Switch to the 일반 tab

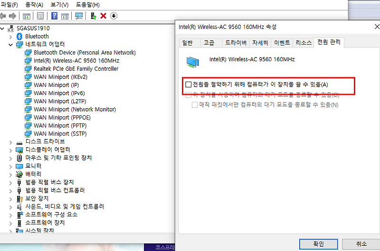[187, 43]
